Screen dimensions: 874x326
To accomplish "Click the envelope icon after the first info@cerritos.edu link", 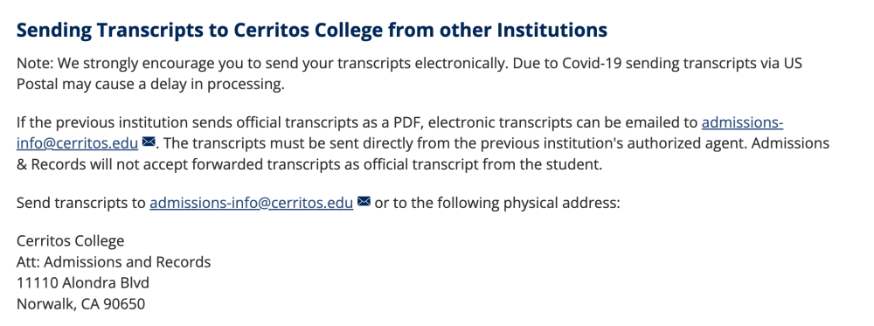I will point(149,142).
